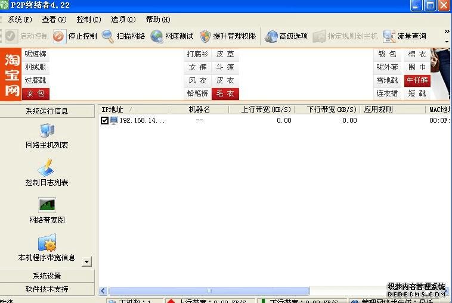Click the 扫描网络 toolbar label
Screen dimensions: 452x303
131,36
